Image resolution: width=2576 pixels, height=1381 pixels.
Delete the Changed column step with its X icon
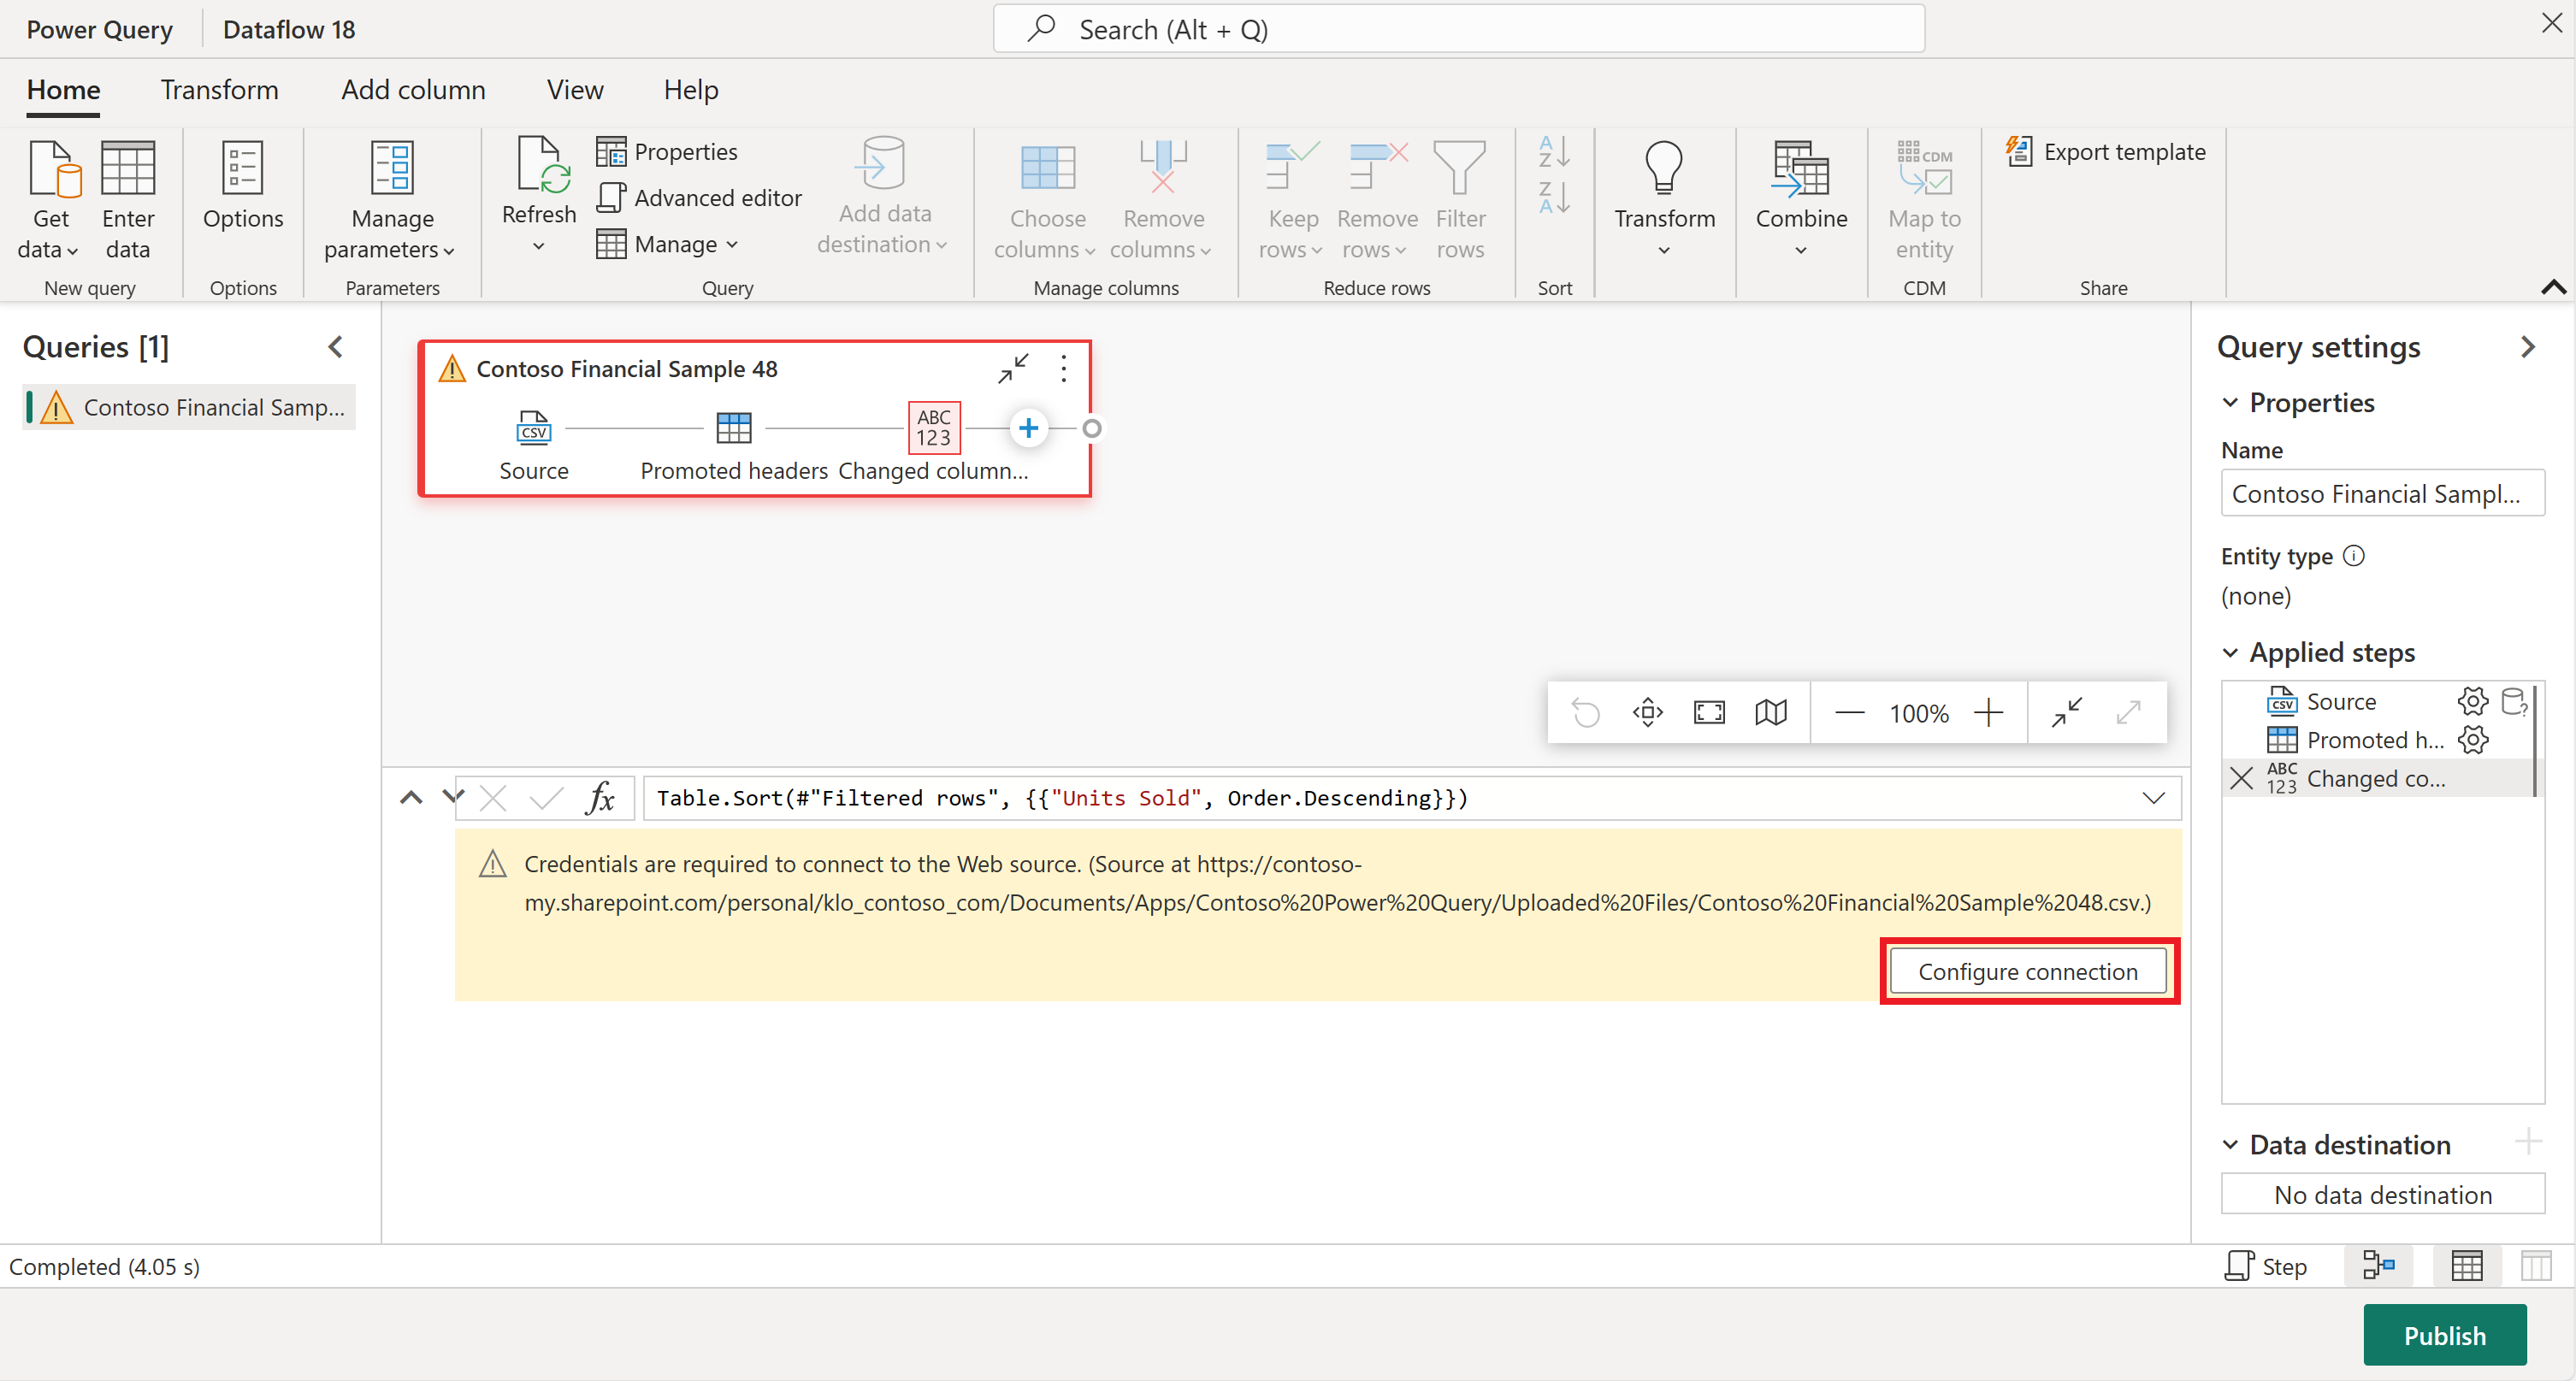[x=2241, y=778]
